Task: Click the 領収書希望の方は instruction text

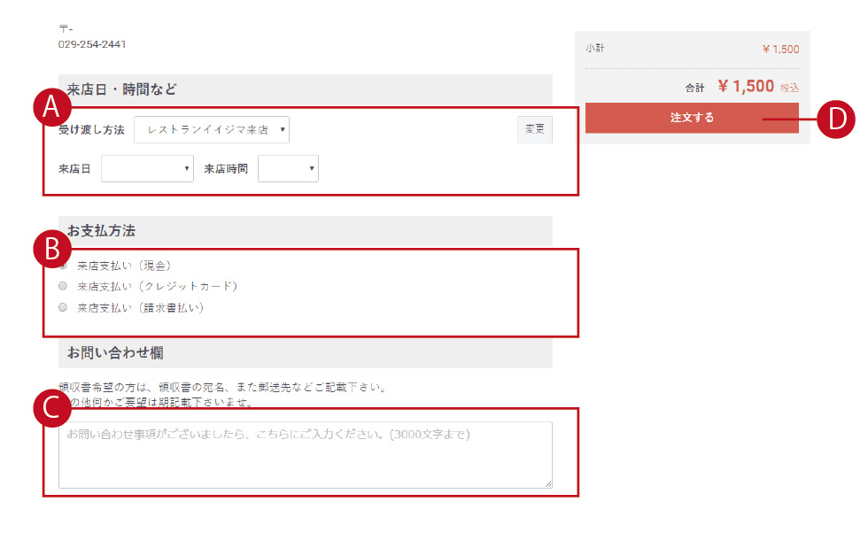Action: click(x=222, y=388)
